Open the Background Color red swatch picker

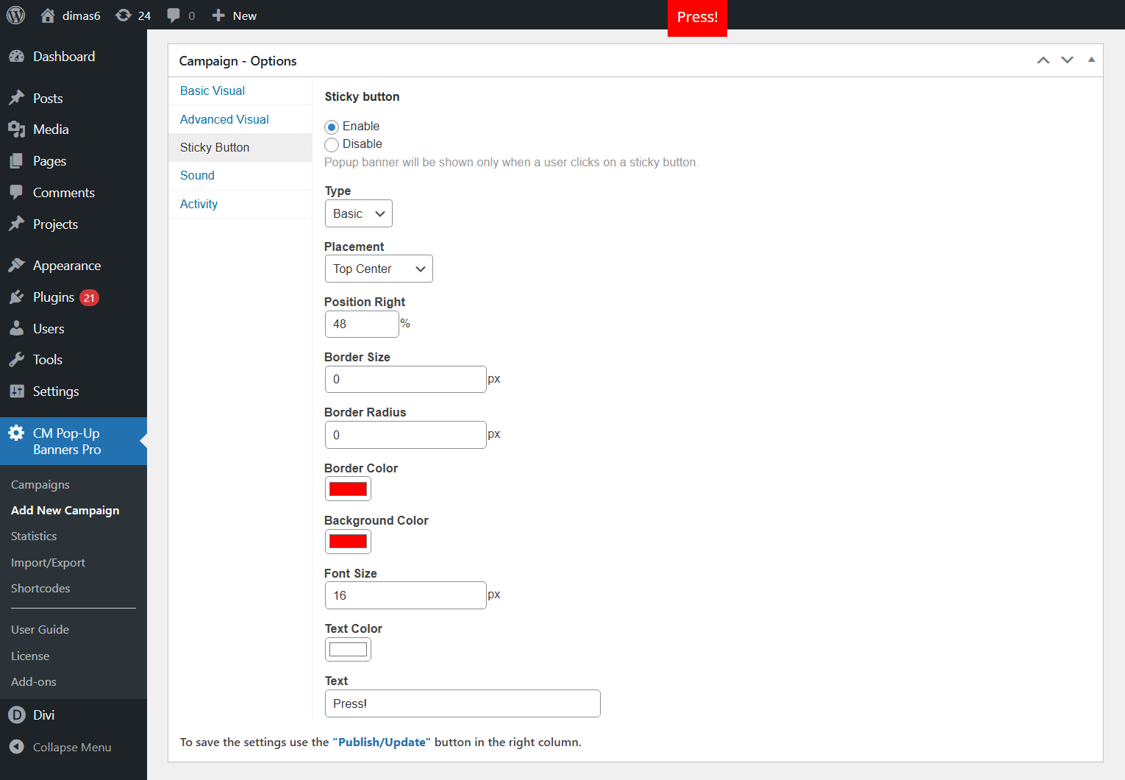[x=348, y=542]
